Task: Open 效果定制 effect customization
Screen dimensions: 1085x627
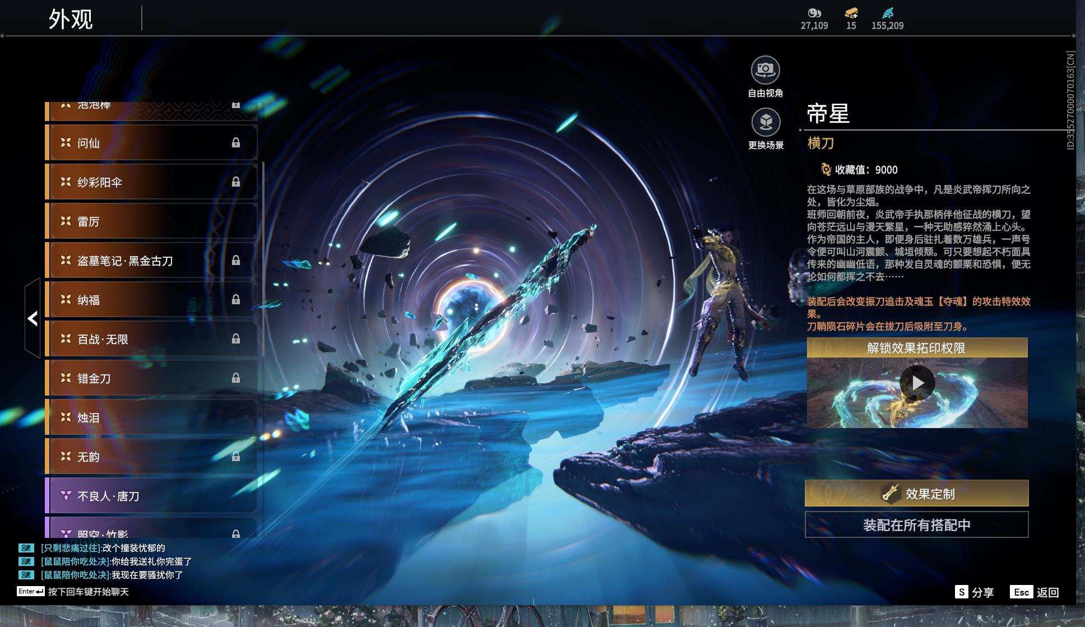Action: tap(917, 493)
